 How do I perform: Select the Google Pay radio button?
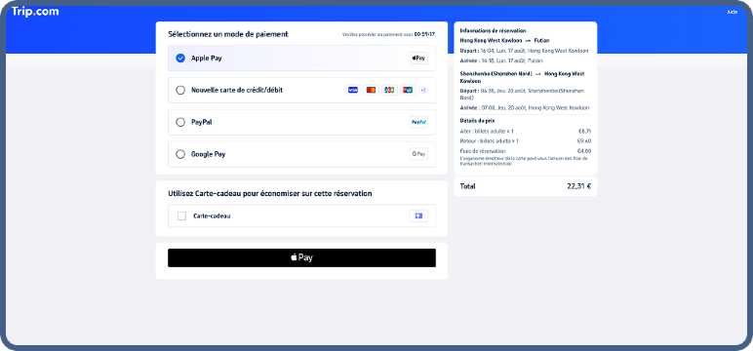(x=180, y=155)
